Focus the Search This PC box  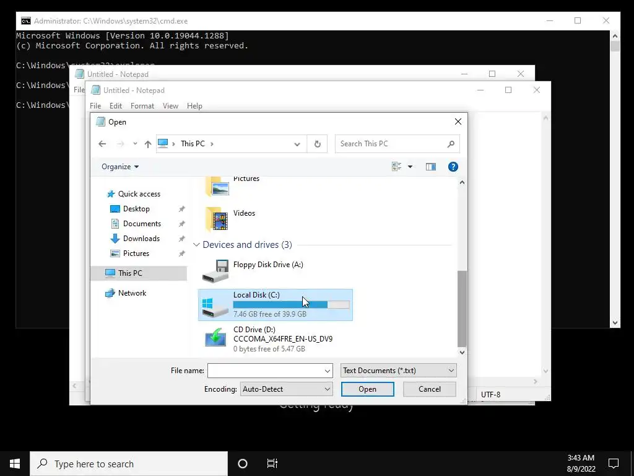[x=397, y=144]
